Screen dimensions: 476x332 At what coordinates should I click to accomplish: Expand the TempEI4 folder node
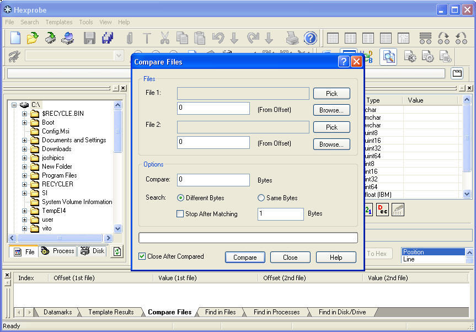pyautogui.click(x=25, y=211)
